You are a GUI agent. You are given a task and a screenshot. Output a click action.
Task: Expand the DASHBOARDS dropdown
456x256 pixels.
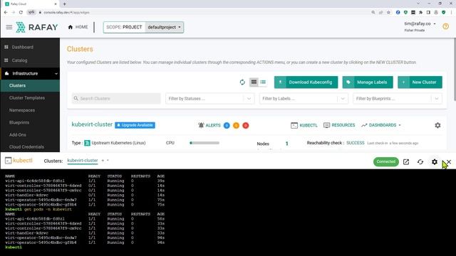381,125
